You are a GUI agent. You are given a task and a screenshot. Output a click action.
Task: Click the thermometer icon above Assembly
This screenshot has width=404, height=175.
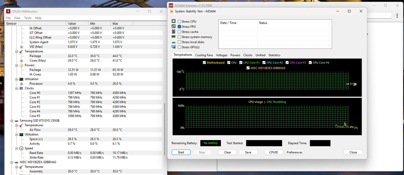point(21,167)
